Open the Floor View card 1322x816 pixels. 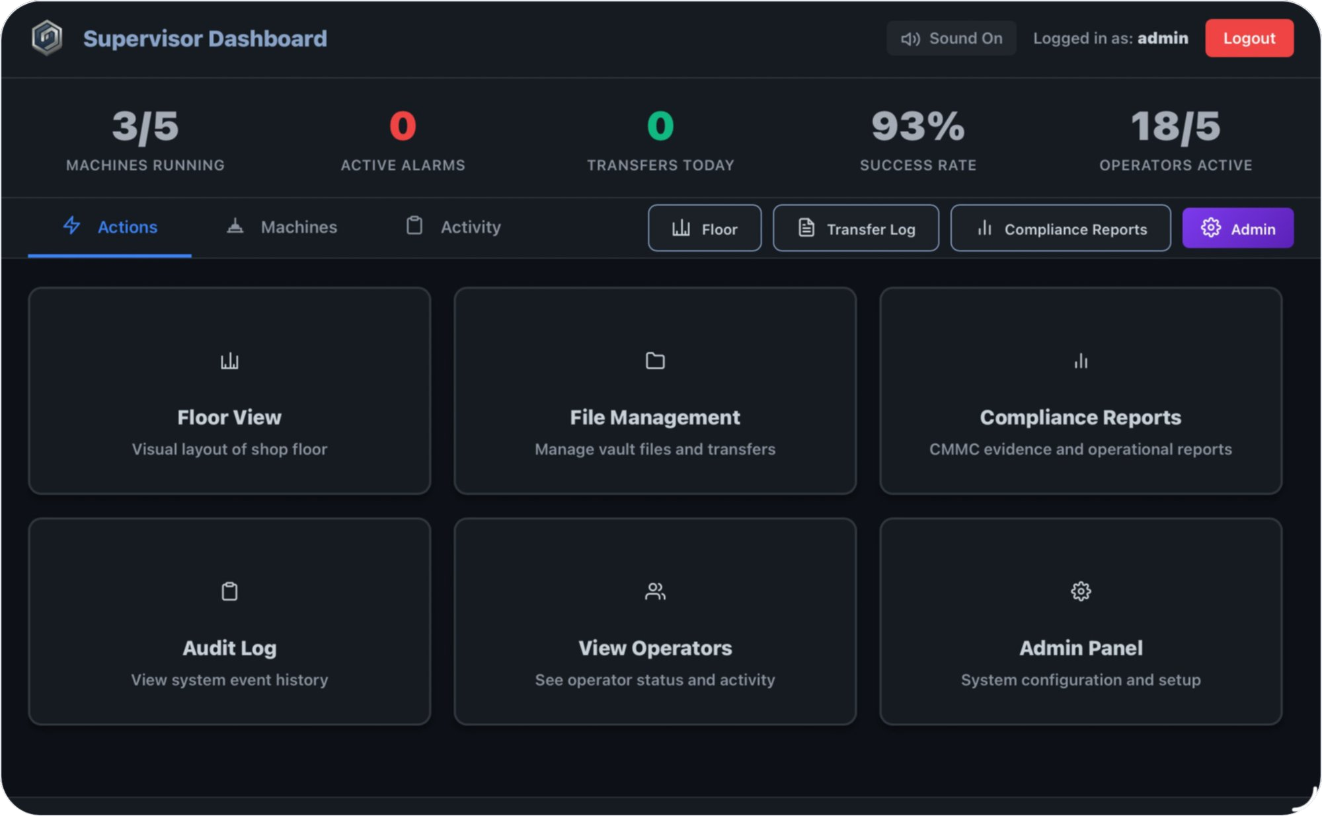(x=229, y=390)
